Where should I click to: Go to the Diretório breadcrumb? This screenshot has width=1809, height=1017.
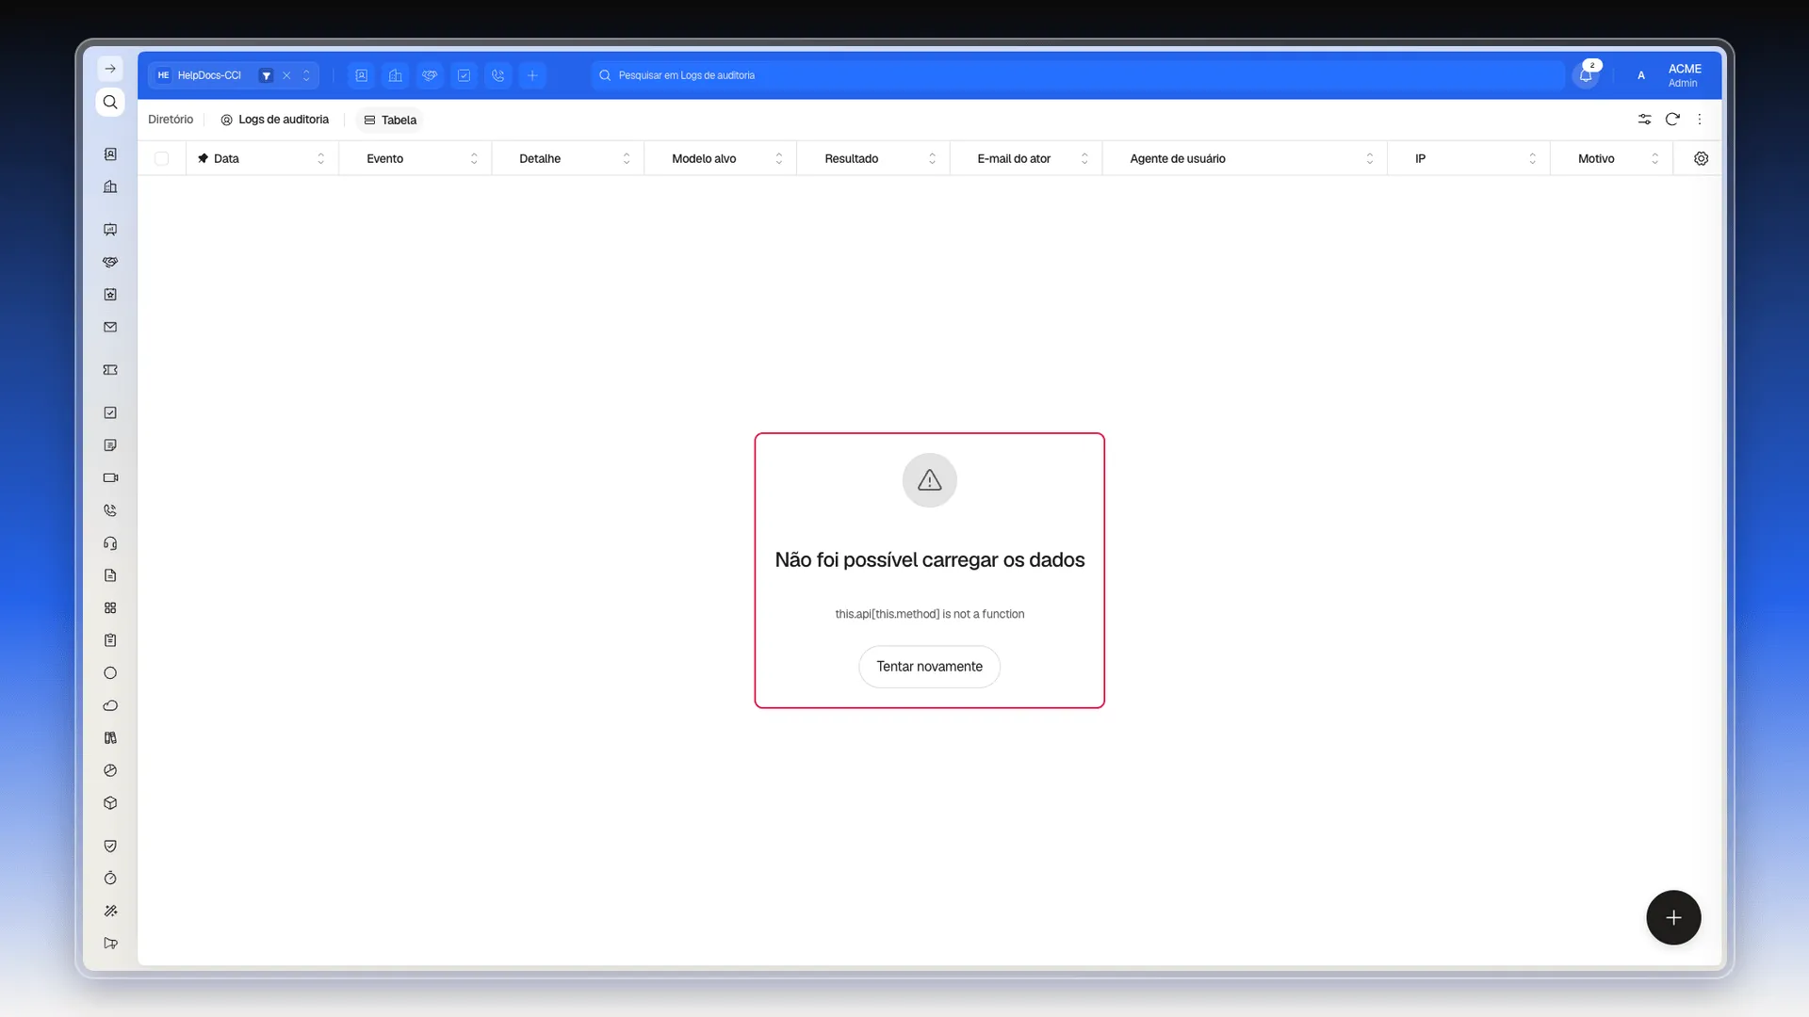[171, 120]
